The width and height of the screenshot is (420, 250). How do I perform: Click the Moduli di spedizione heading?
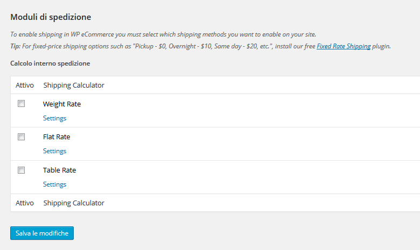click(x=51, y=17)
